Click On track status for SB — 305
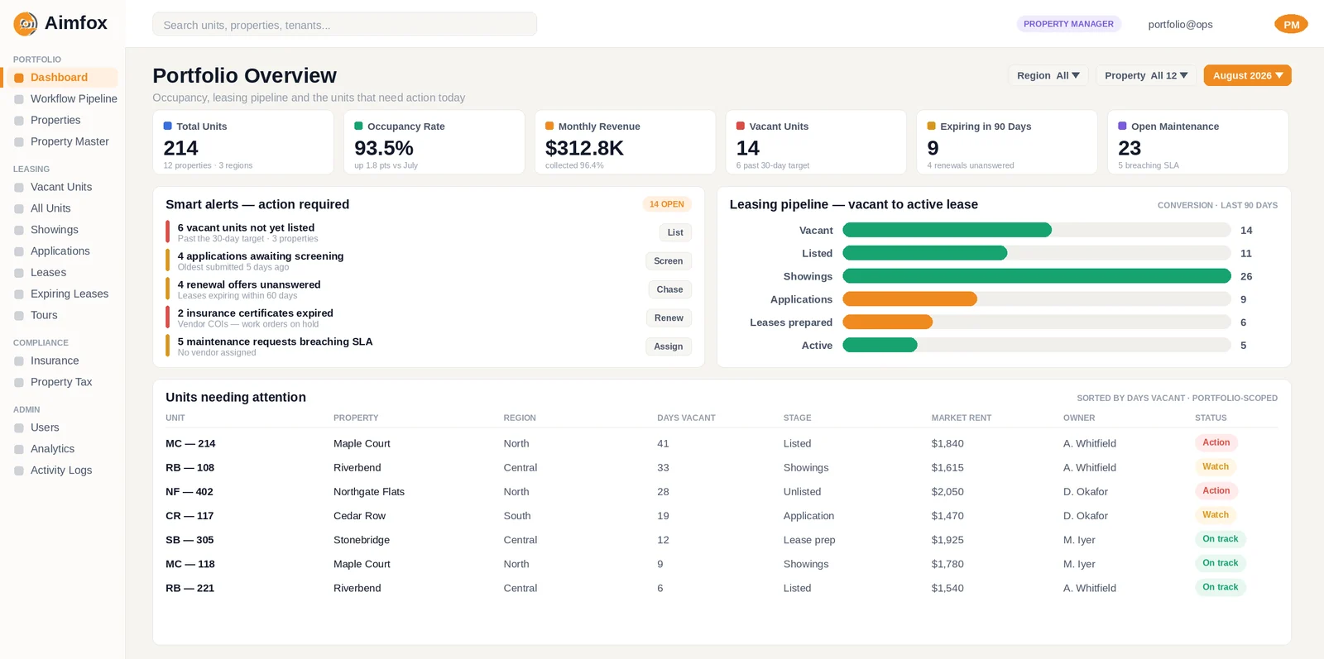 (1221, 539)
